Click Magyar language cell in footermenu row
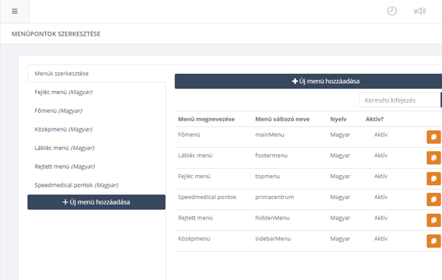 point(340,156)
